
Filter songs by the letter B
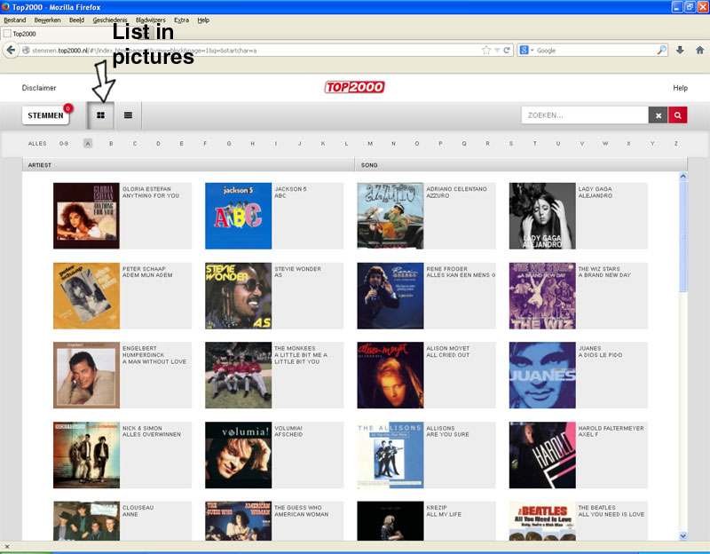(111, 143)
